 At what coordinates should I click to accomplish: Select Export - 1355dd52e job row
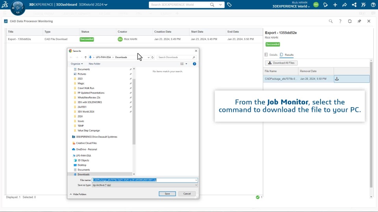point(134,39)
